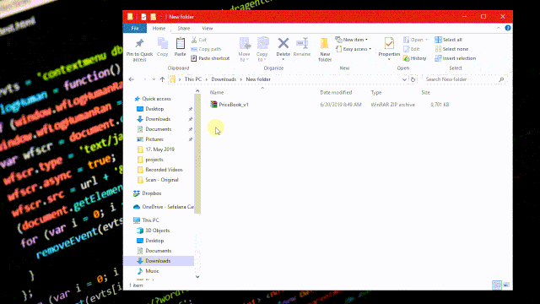Click Copy path in the ribbon

pyautogui.click(x=206, y=49)
